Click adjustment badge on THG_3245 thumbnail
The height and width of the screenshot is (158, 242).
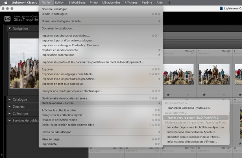coord(192,83)
